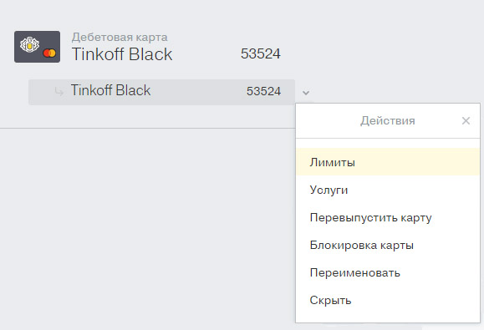Click the empty part of the highlighted sub-card row
The width and height of the screenshot is (484, 330).
click(197, 92)
